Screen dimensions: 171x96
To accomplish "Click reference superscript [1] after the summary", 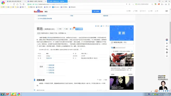I will tap(81, 49).
